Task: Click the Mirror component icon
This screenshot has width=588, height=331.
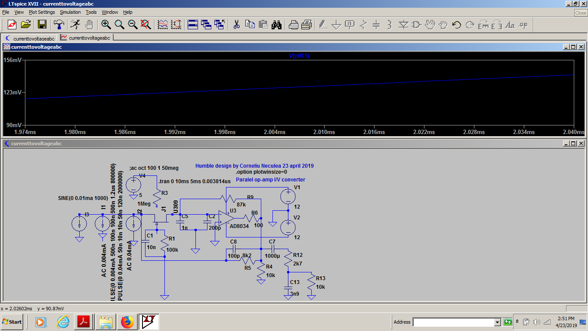Action: (x=496, y=24)
